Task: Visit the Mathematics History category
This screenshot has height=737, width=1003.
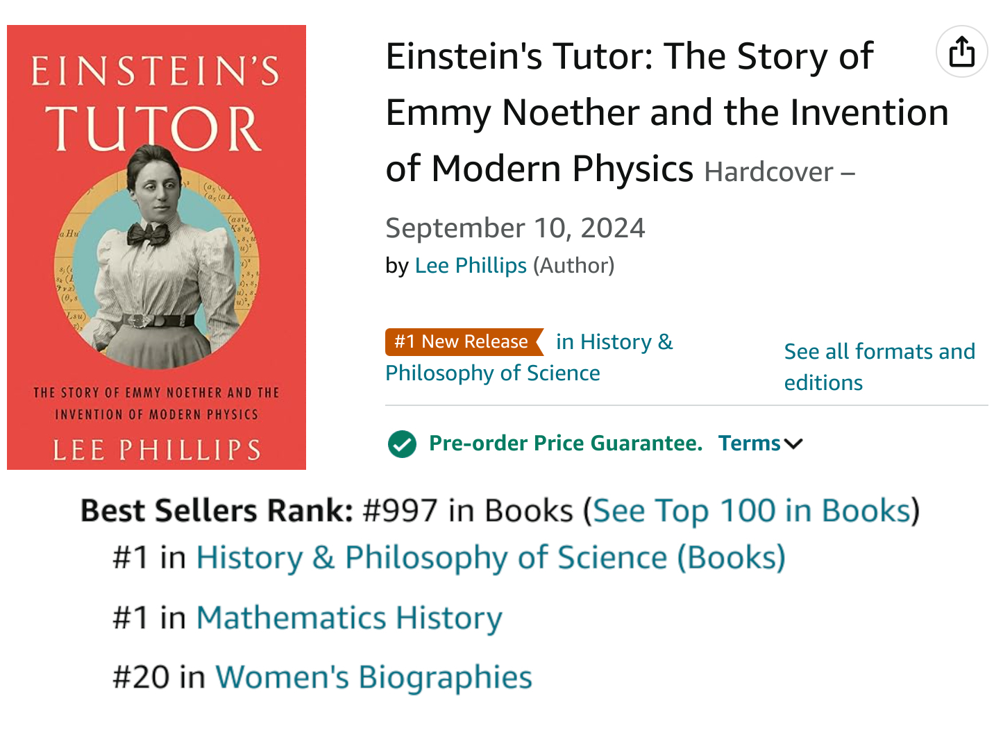Action: point(349,618)
